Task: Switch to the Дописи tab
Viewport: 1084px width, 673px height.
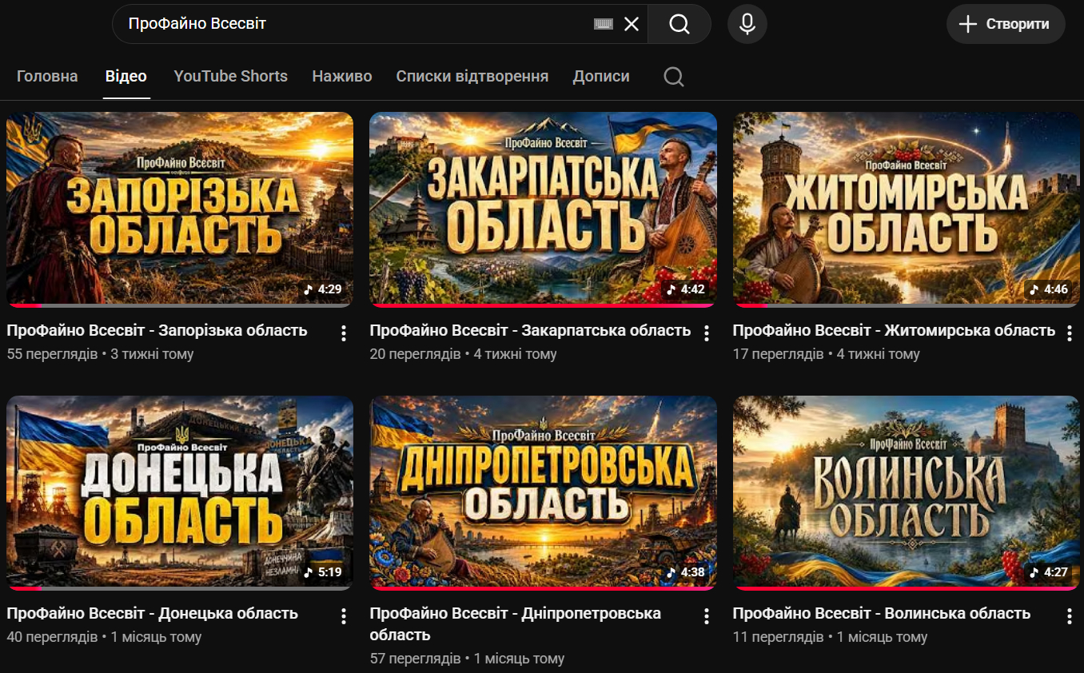Action: [601, 77]
